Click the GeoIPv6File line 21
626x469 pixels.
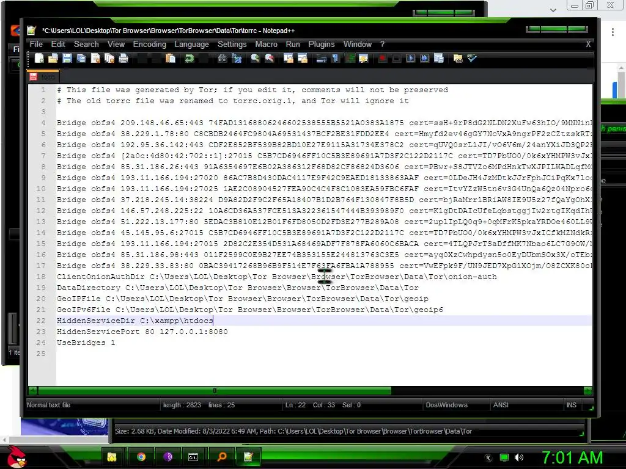(250, 310)
